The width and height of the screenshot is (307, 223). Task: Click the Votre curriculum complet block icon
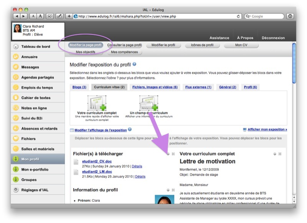pos(97,103)
